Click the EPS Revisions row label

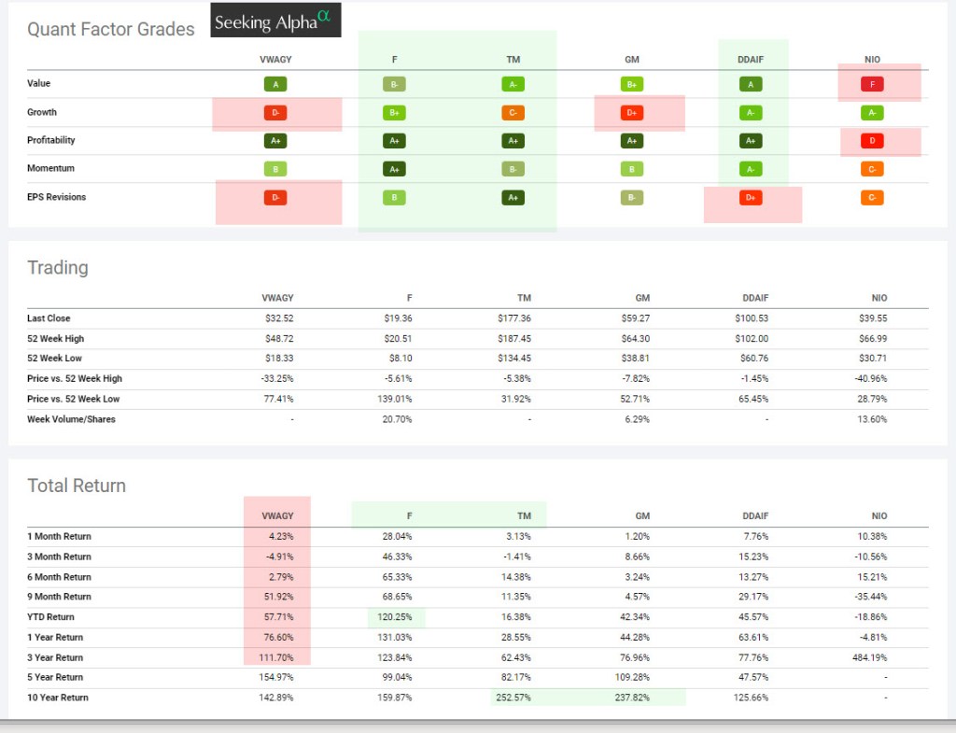tap(57, 197)
